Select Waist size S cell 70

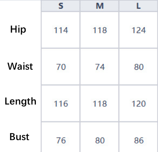(x=61, y=67)
